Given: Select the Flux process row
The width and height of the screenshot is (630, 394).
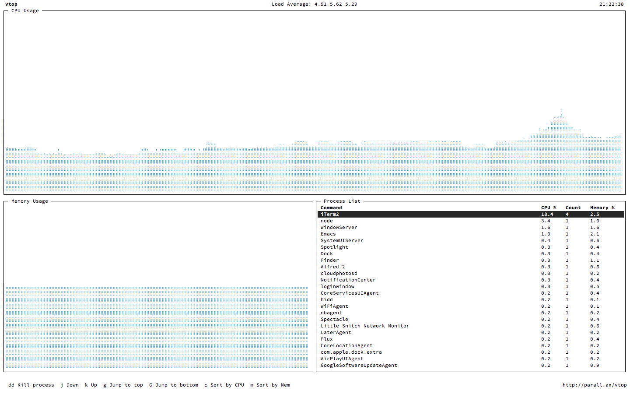Looking at the screenshot, I should pyautogui.click(x=471, y=339).
